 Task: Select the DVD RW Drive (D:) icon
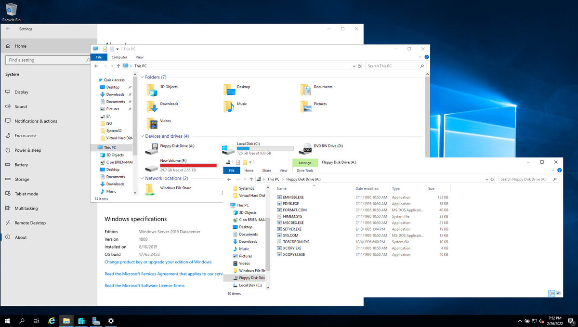click(x=305, y=148)
